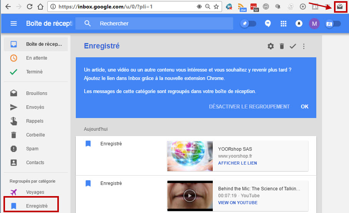The width and height of the screenshot is (349, 213).
Task: Bookmark the page with the star icon
Action: click(216, 7)
